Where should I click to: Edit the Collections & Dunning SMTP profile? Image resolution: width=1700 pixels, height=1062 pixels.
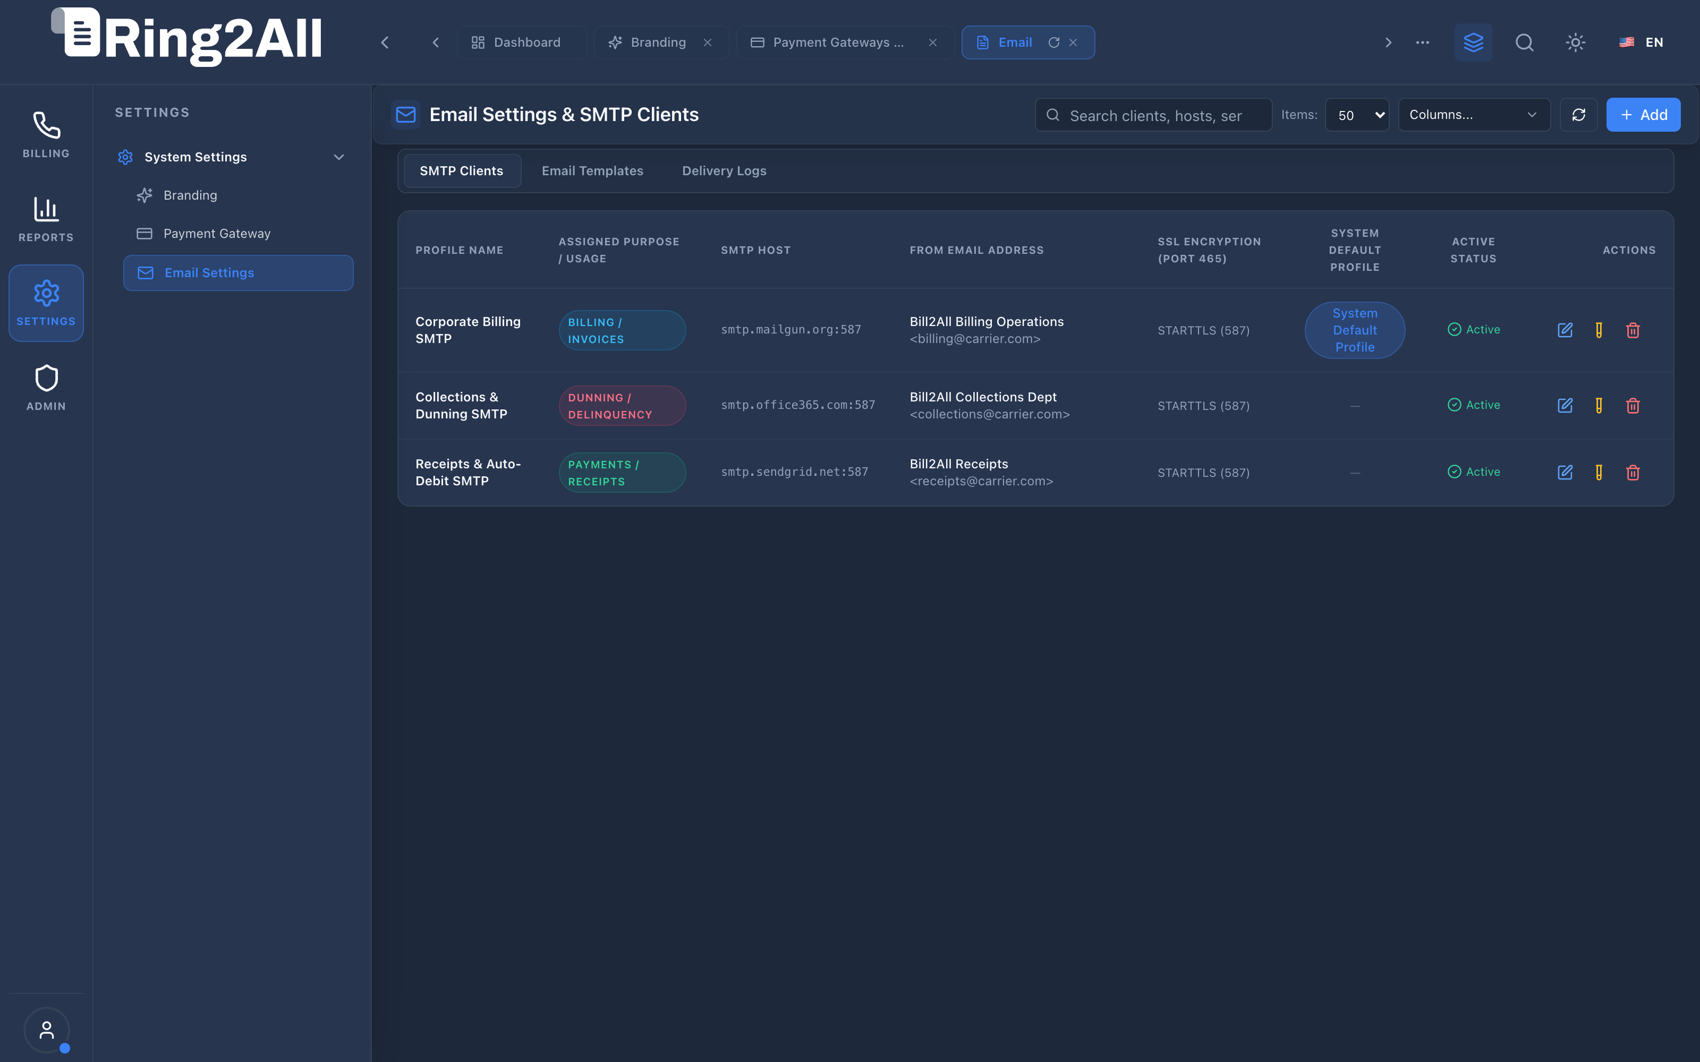tap(1565, 405)
